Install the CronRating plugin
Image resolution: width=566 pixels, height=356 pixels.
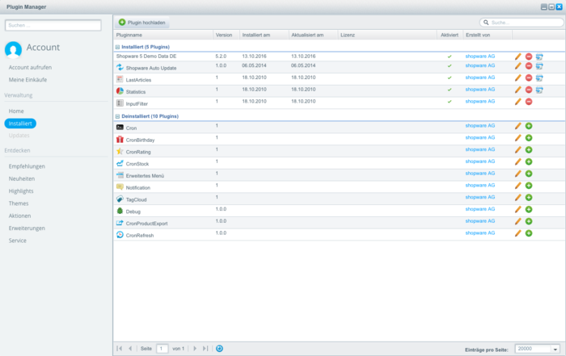tap(529, 149)
